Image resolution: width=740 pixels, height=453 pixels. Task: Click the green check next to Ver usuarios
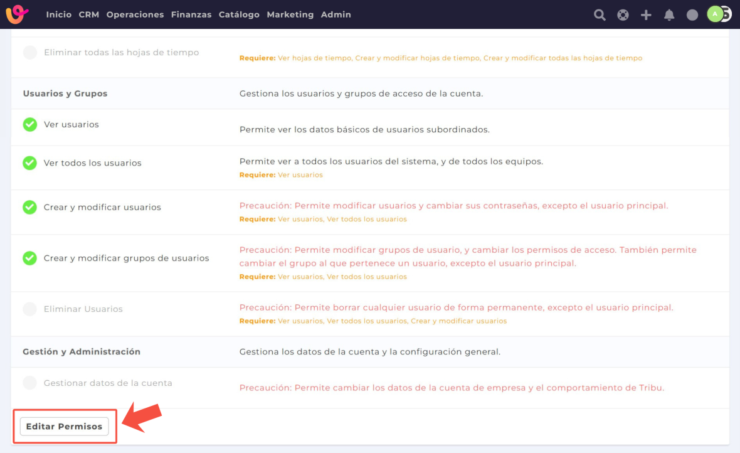point(29,125)
